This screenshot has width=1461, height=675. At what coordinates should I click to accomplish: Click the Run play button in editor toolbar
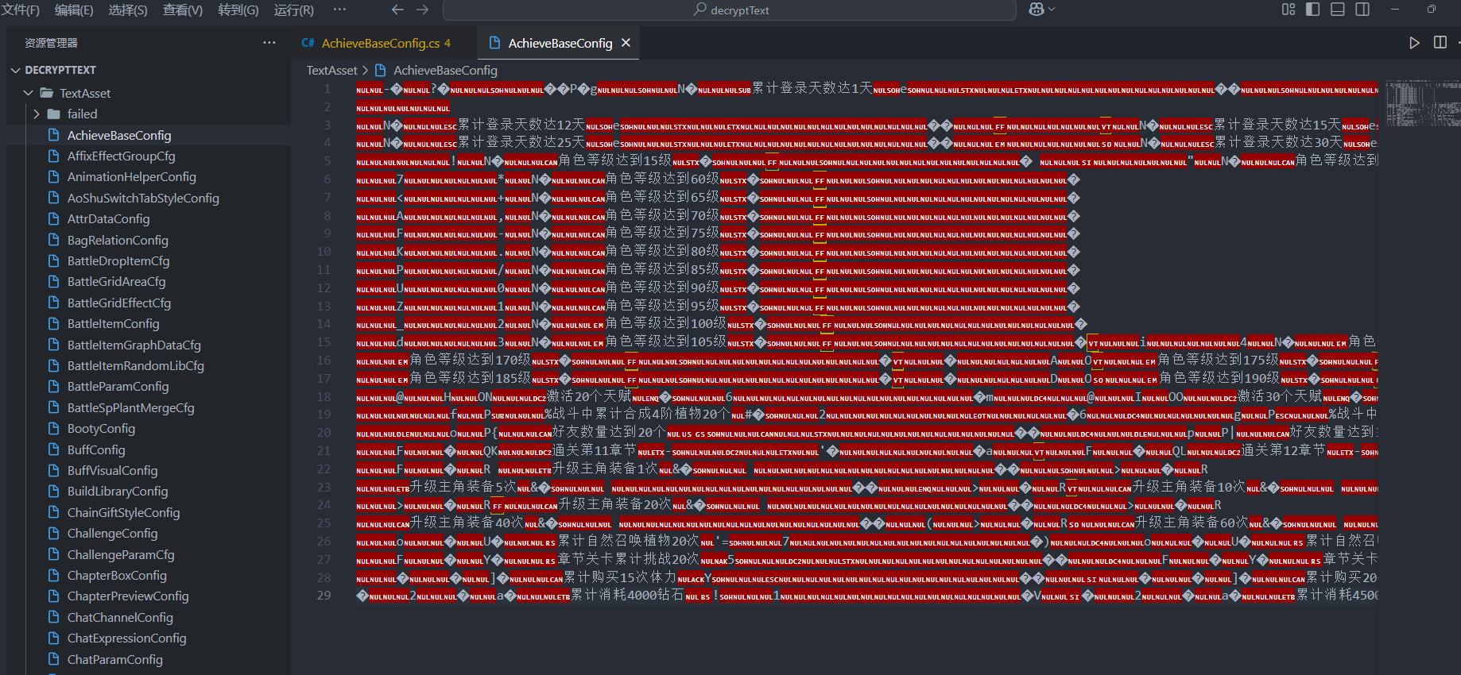(1414, 43)
